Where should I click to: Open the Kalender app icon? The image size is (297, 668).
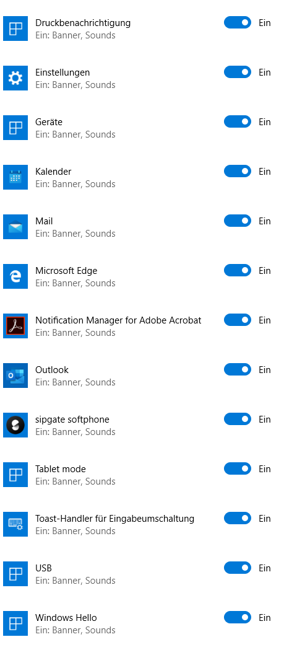[15, 177]
